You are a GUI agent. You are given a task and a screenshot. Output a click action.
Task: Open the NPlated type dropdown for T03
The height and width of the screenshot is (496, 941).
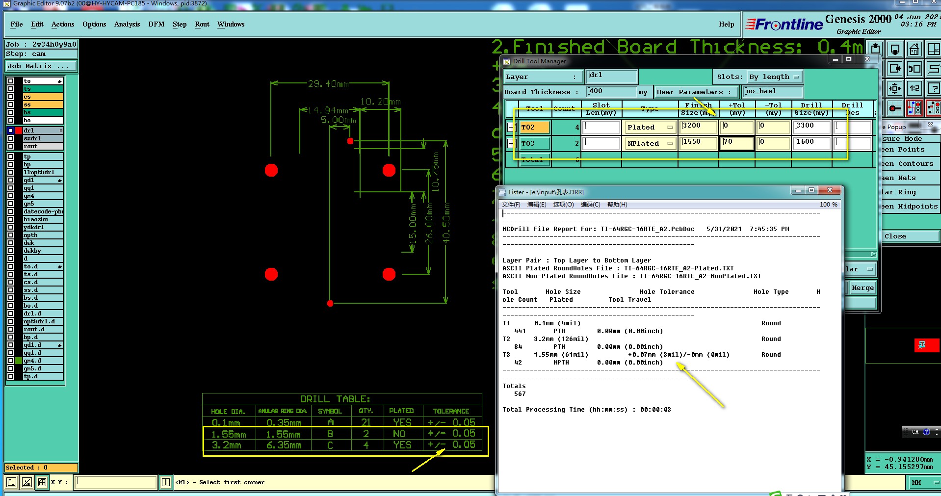pyautogui.click(x=650, y=143)
